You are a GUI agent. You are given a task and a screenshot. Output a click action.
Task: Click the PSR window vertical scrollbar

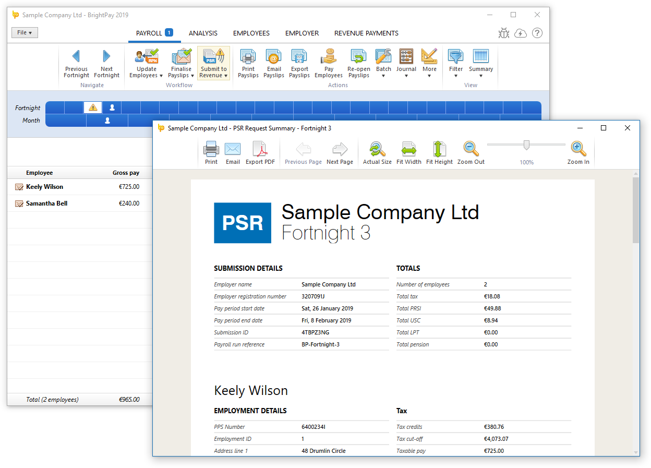[636, 210]
